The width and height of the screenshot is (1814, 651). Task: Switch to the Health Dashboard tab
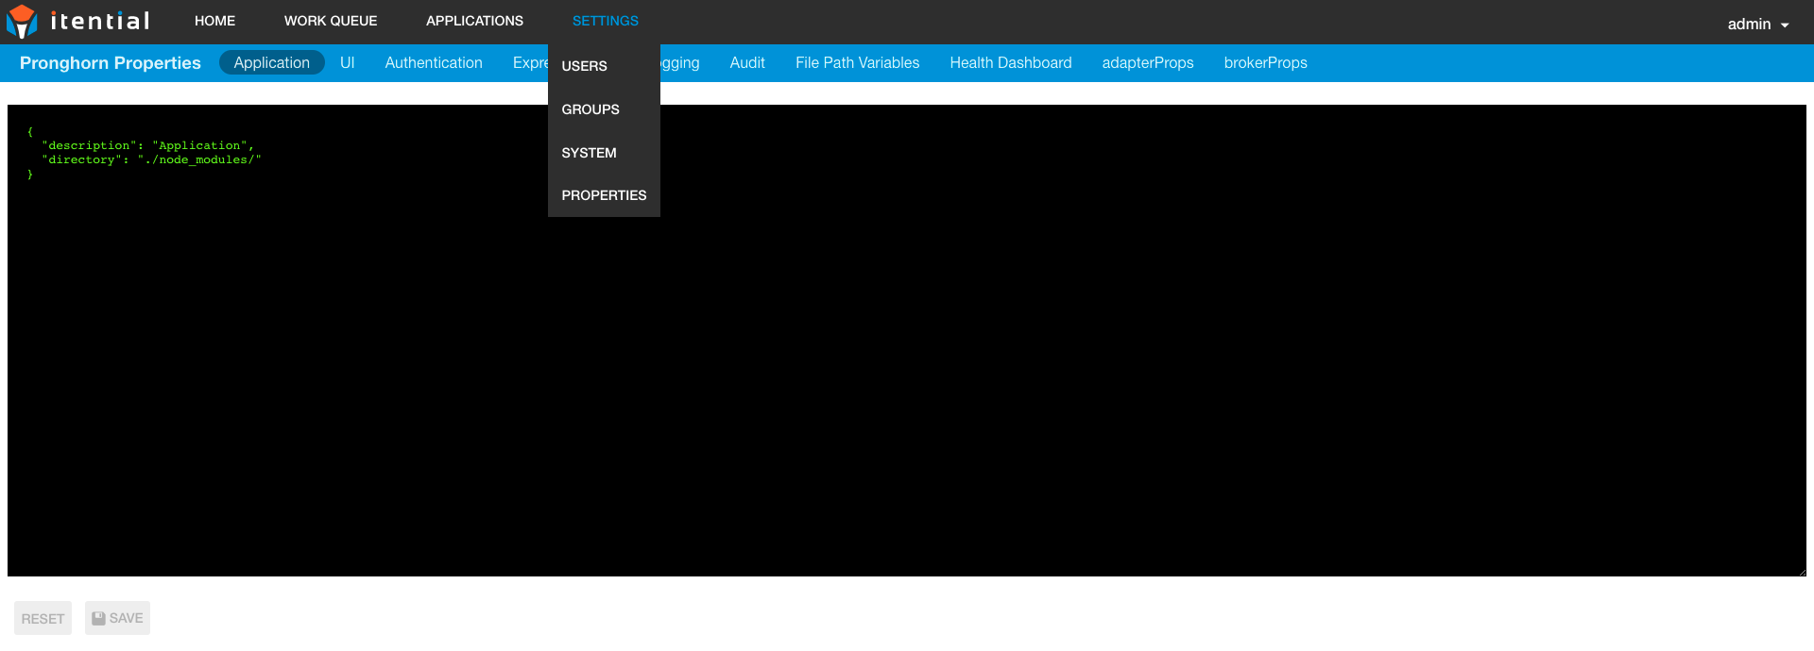(1010, 62)
